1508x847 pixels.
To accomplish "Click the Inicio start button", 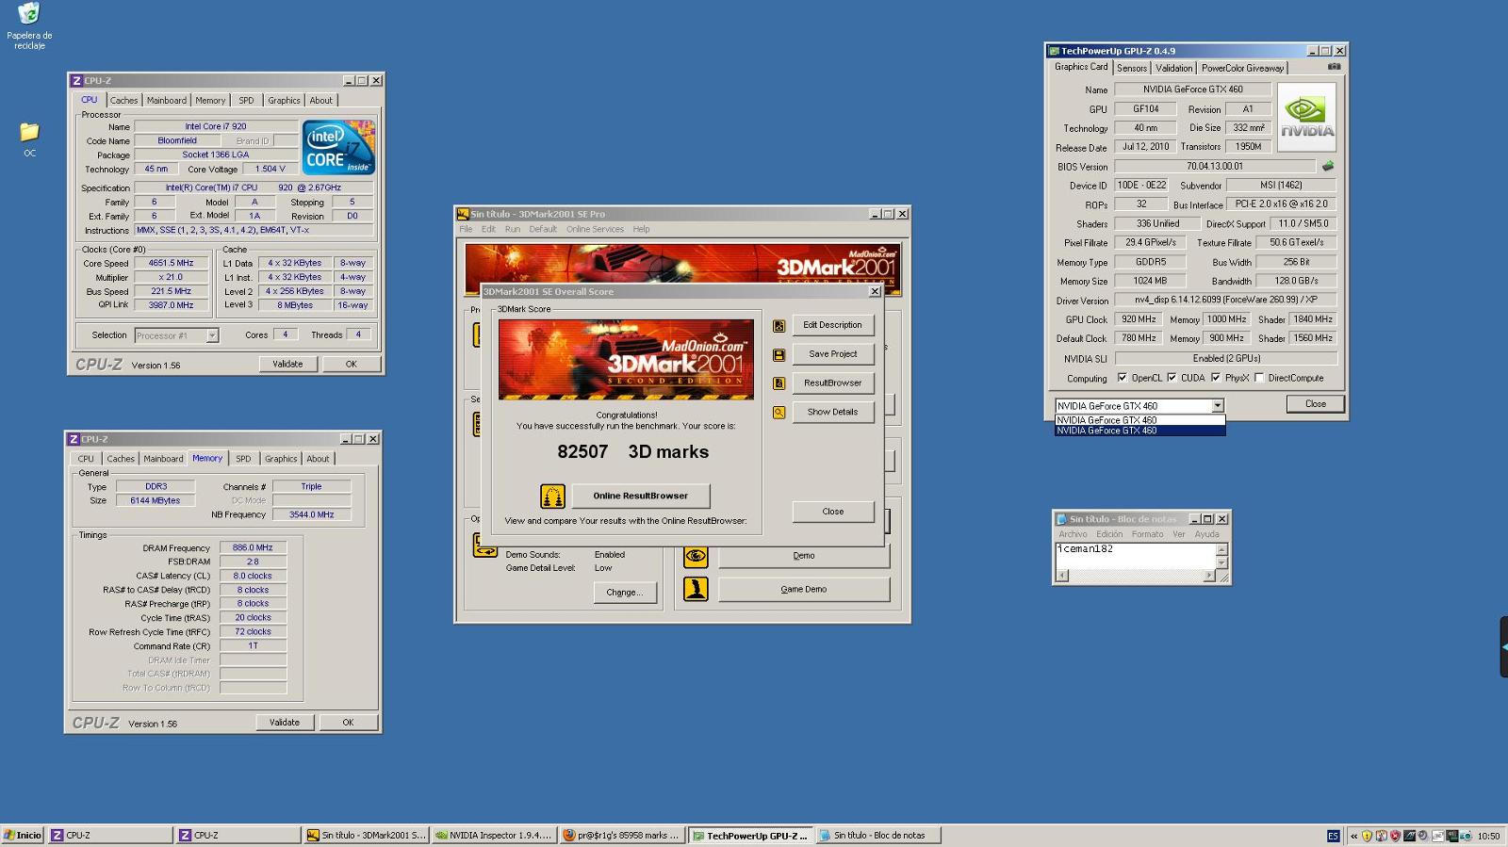I will coord(23,835).
